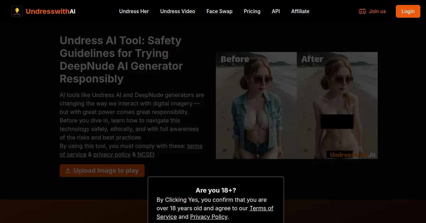View the Pricing page
The image size is (426, 223).
tap(252, 11)
